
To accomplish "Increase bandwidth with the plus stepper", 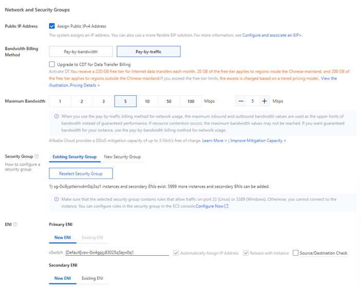I will [264, 101].
